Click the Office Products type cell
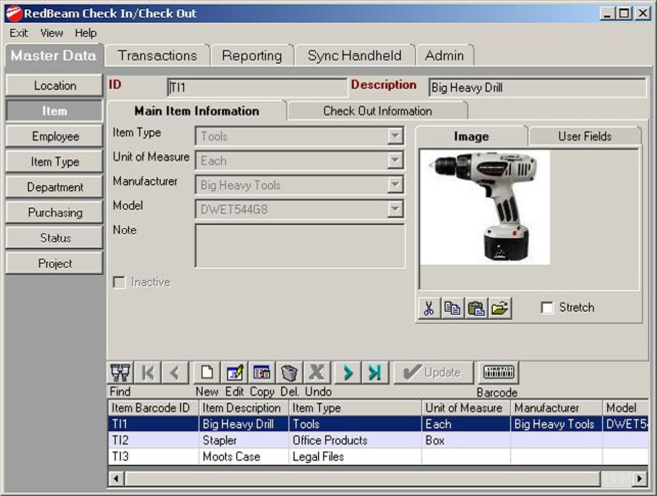Image resolution: width=657 pixels, height=496 pixels. tap(355, 441)
